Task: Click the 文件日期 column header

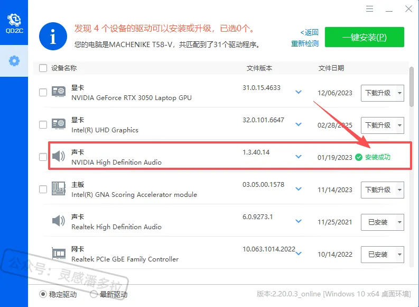Action: tap(331, 68)
